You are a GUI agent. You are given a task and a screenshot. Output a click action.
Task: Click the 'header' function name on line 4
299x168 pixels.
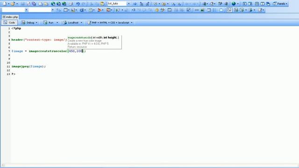[x=17, y=40]
